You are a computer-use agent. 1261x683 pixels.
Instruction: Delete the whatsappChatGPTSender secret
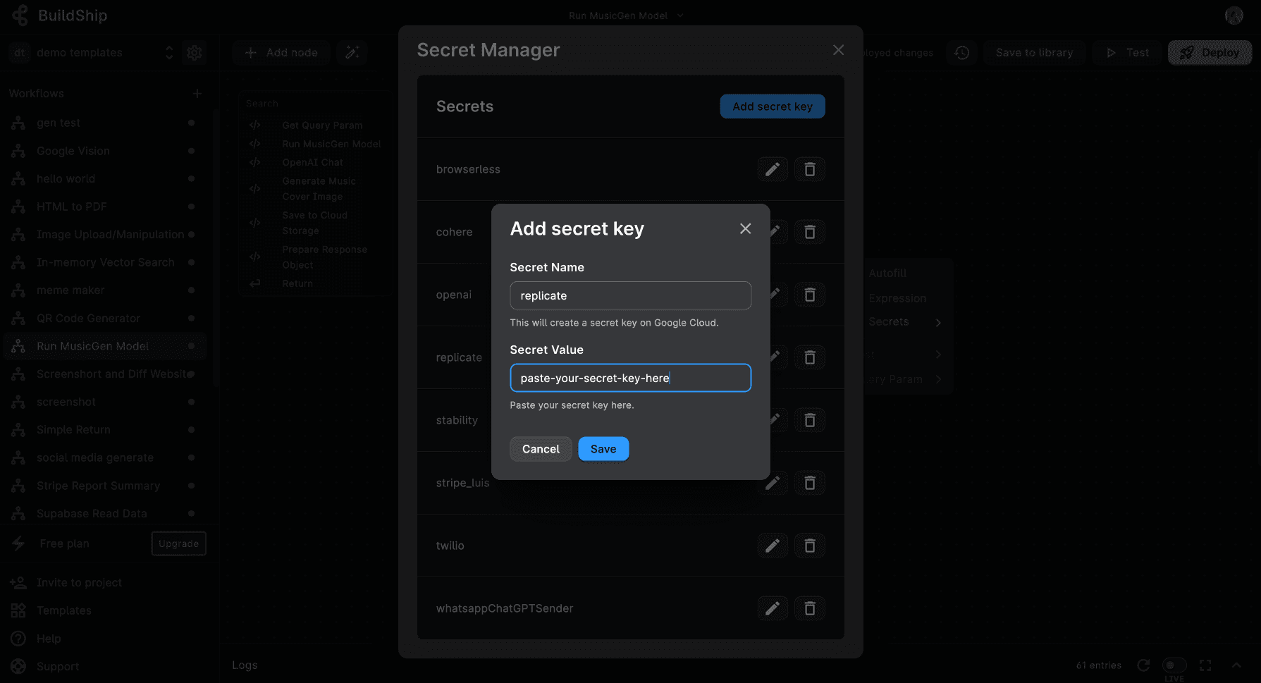809,608
